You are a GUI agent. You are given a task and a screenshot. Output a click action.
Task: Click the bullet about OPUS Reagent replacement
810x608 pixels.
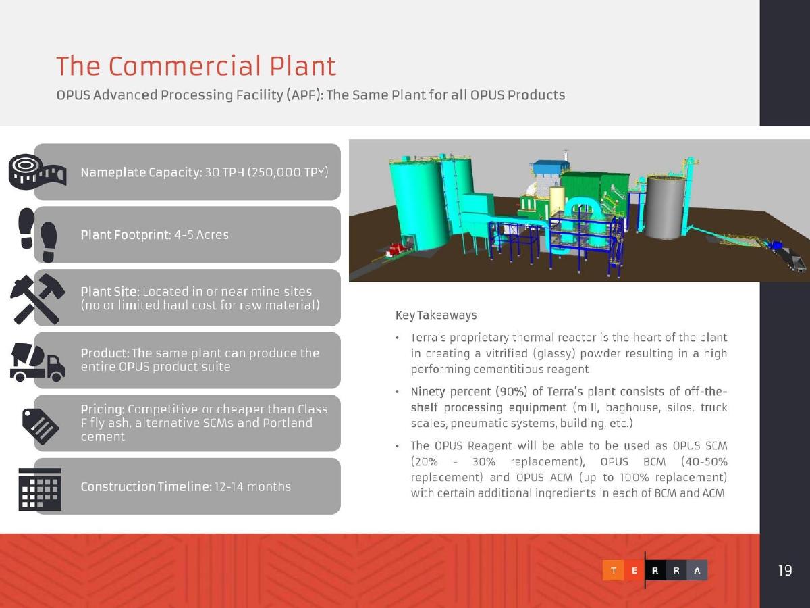tap(562, 470)
